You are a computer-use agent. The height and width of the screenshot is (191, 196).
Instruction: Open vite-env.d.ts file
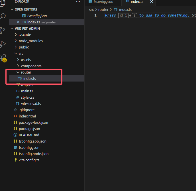click(47, 103)
